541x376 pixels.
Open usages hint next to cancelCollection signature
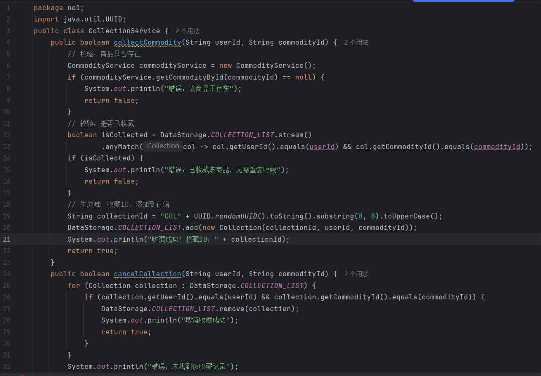(x=356, y=274)
